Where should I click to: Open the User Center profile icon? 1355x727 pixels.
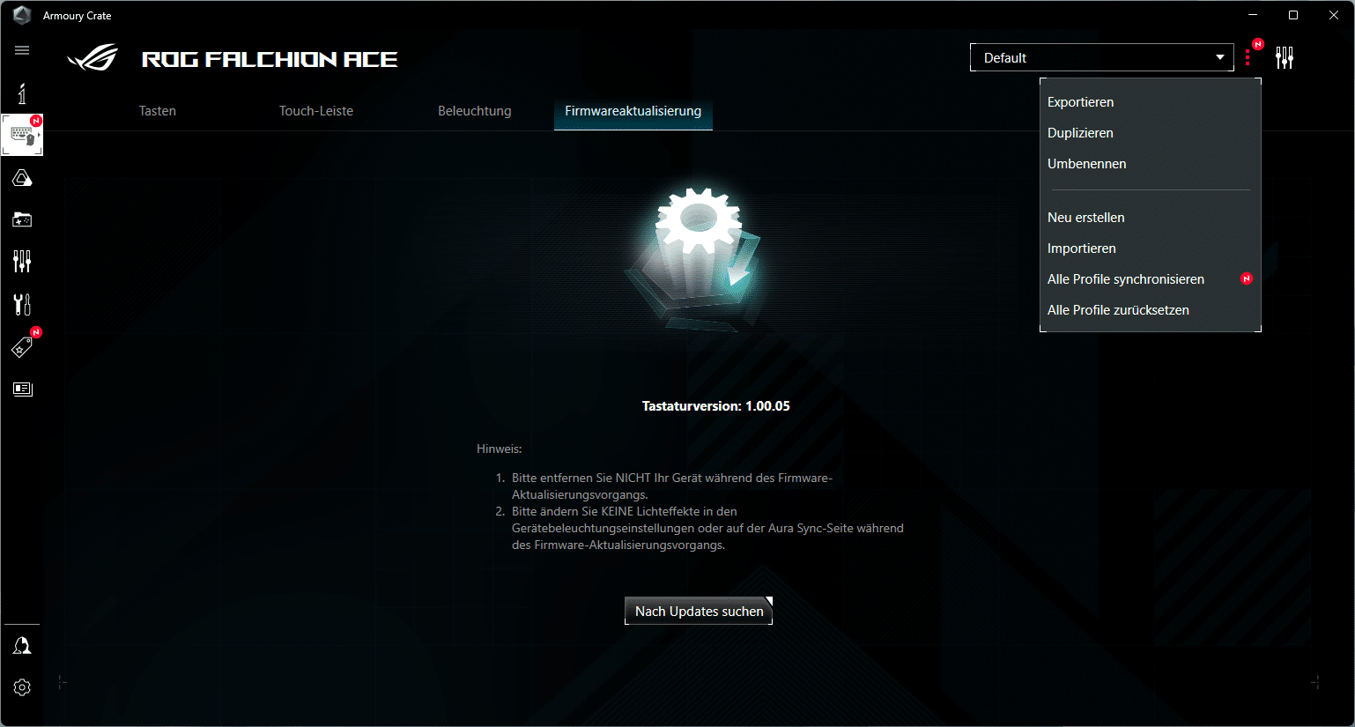pyautogui.click(x=22, y=646)
